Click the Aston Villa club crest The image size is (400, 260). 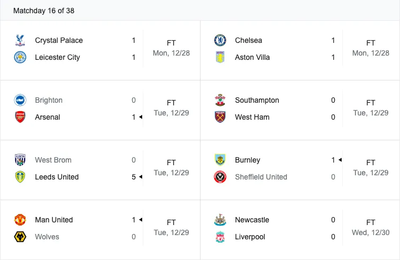[220, 57]
